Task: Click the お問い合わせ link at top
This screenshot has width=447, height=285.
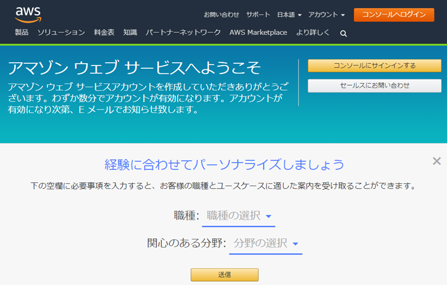Action: point(221,15)
